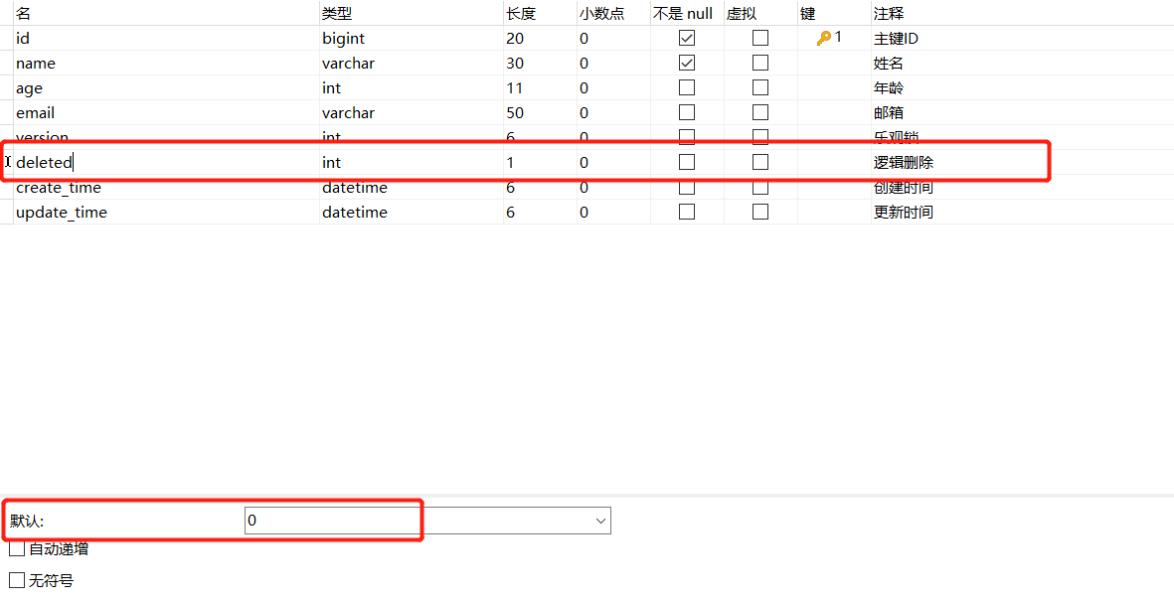Image resolution: width=1174 pixels, height=602 pixels.
Task: Tick the virtual checkbox for id row
Action: pyautogui.click(x=760, y=38)
